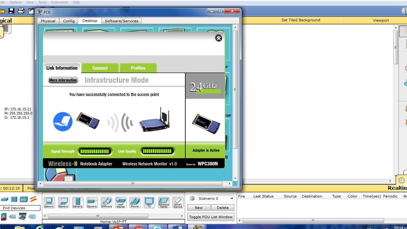Click the Periodic column header

(x=390, y=196)
